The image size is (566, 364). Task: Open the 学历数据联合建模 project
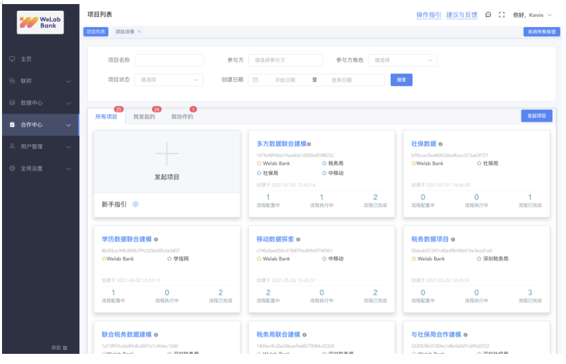pos(126,239)
